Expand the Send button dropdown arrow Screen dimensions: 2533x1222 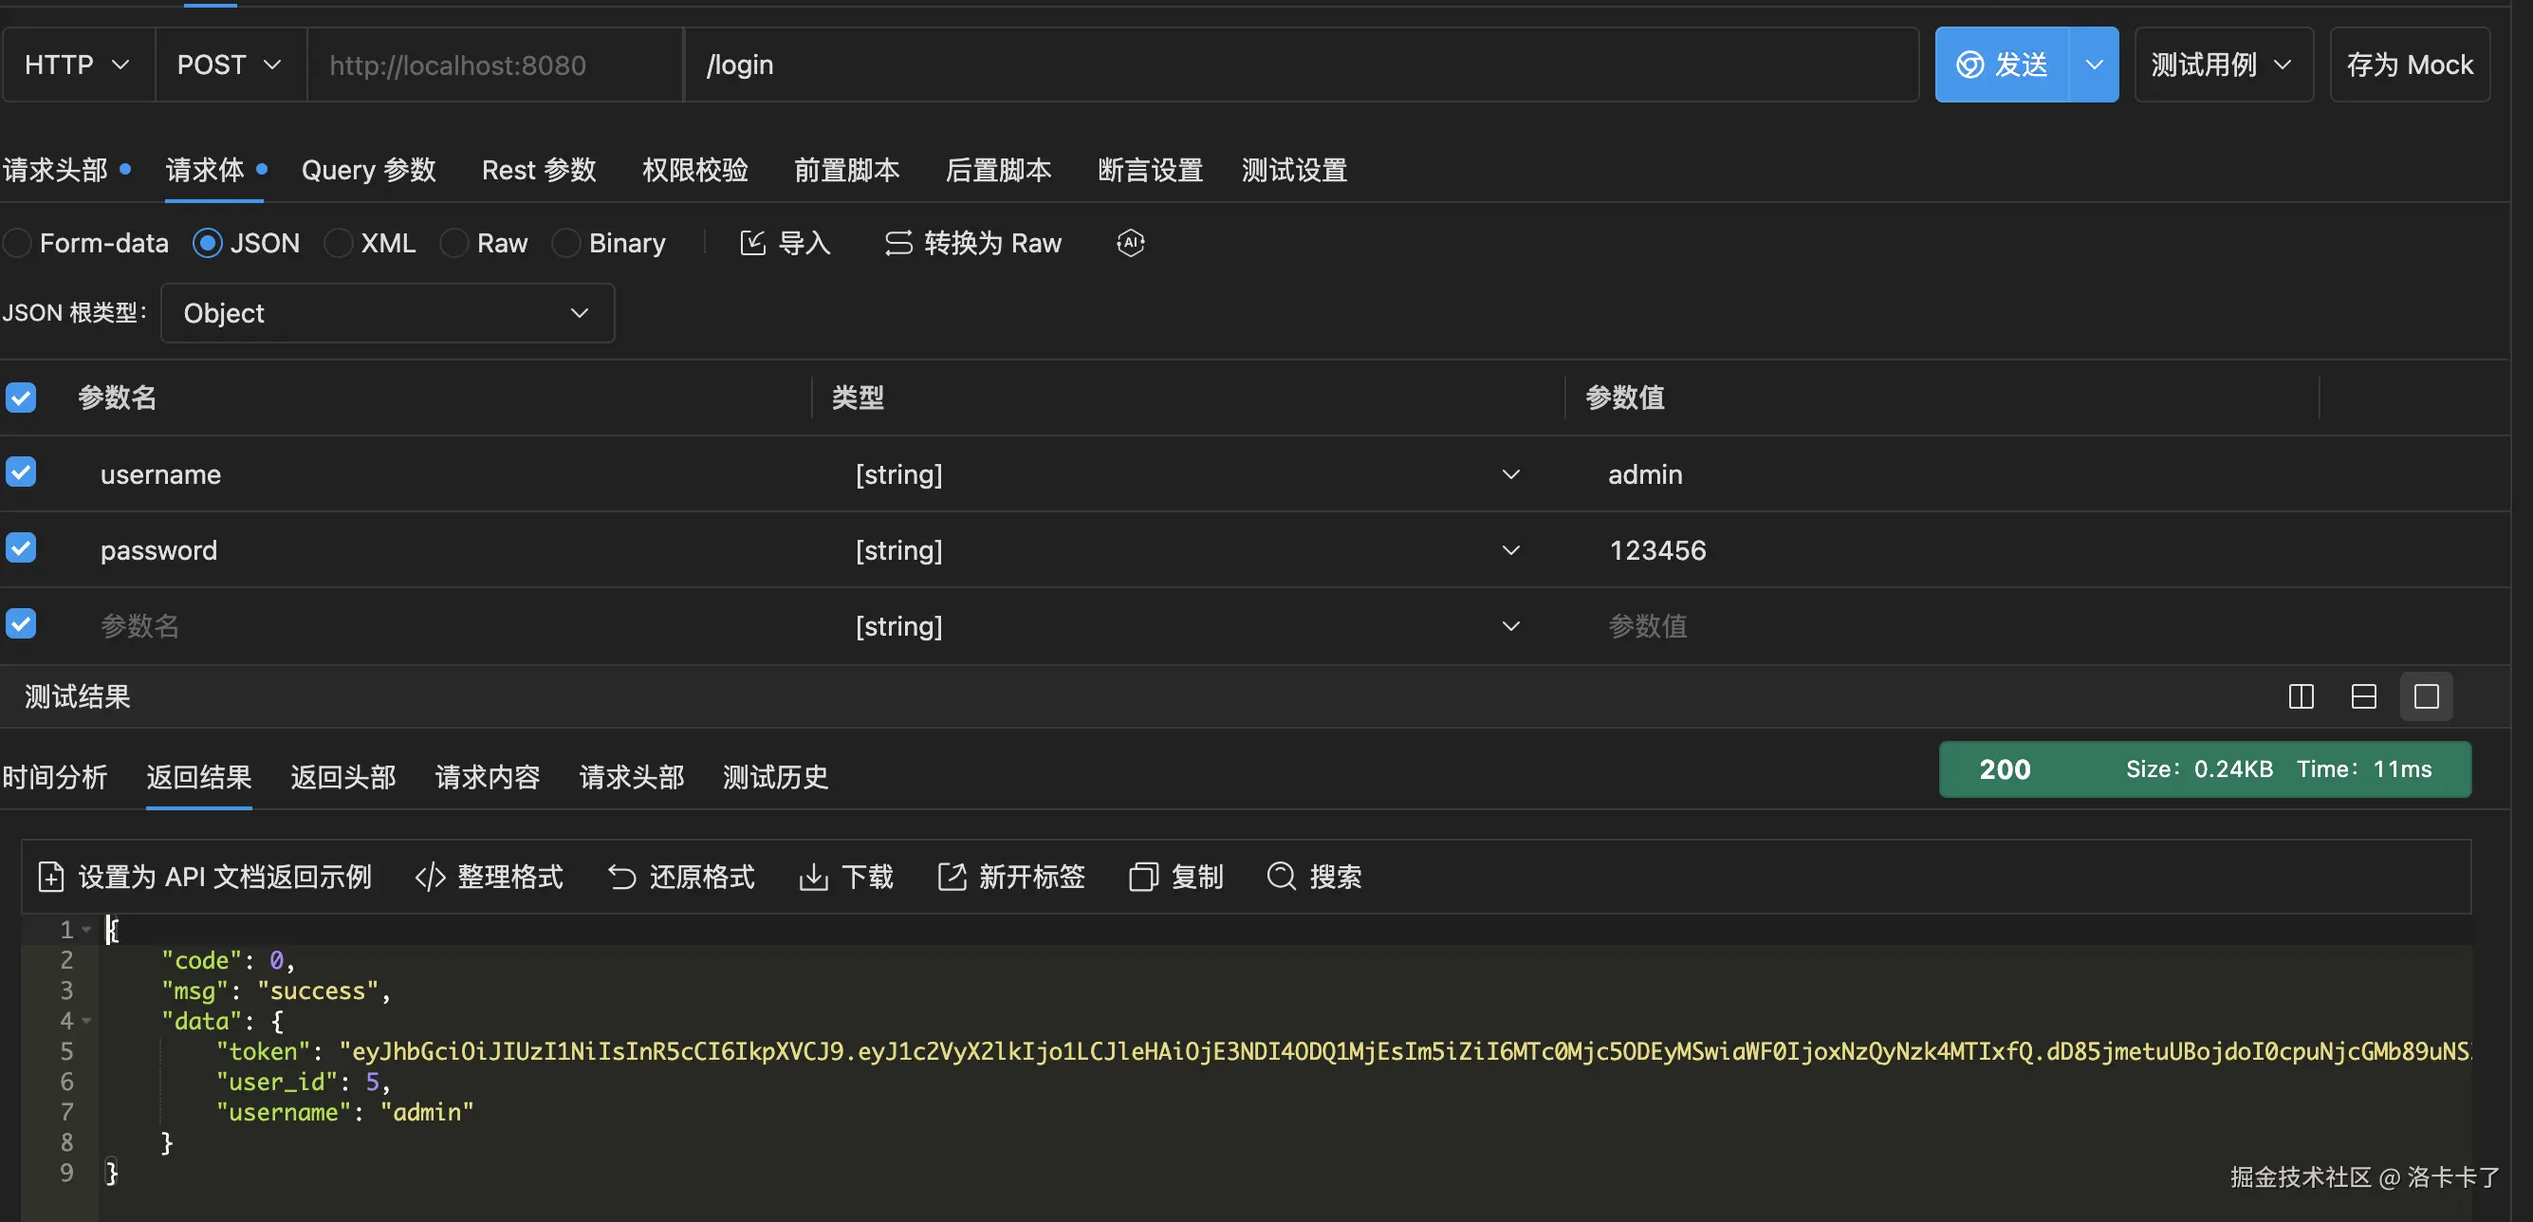[2094, 65]
